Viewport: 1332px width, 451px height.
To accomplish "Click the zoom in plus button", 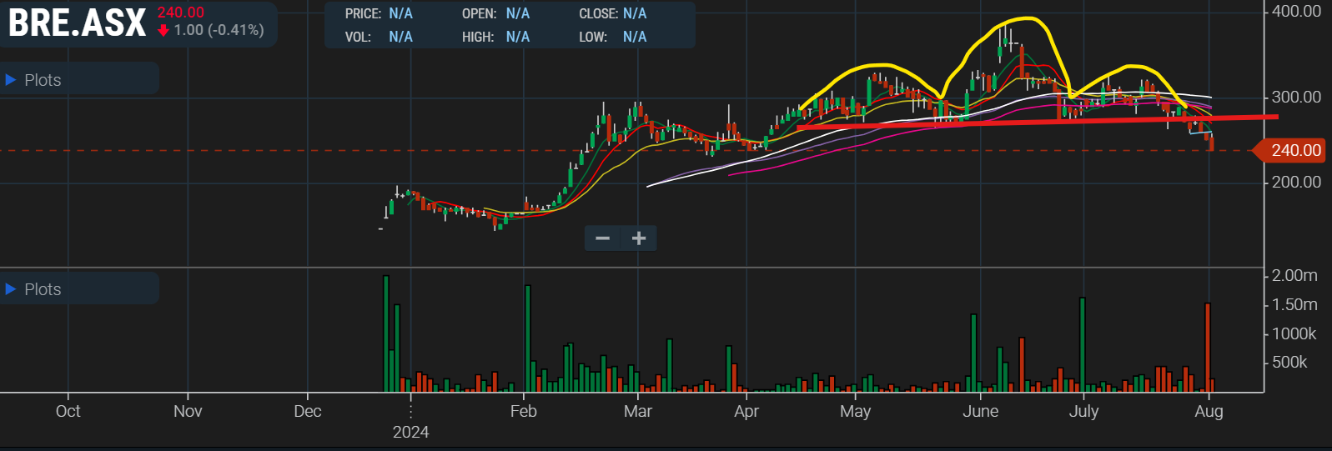I will click(x=639, y=238).
